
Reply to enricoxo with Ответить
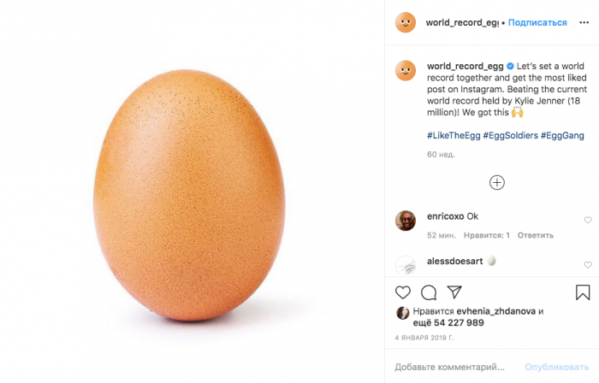(535, 235)
